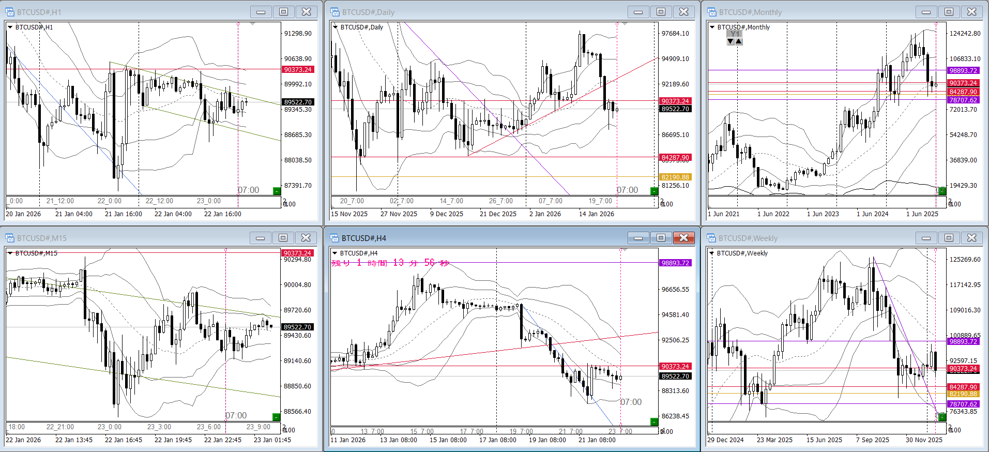This screenshot has width=989, height=452.
Task: Click the BTCUSD#,M15 chart window icon
Action: pos(9,238)
